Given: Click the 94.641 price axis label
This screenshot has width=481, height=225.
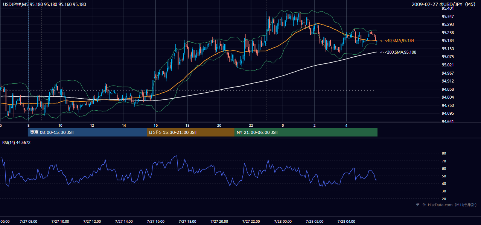Looking at the screenshot, I should click(x=448, y=121).
